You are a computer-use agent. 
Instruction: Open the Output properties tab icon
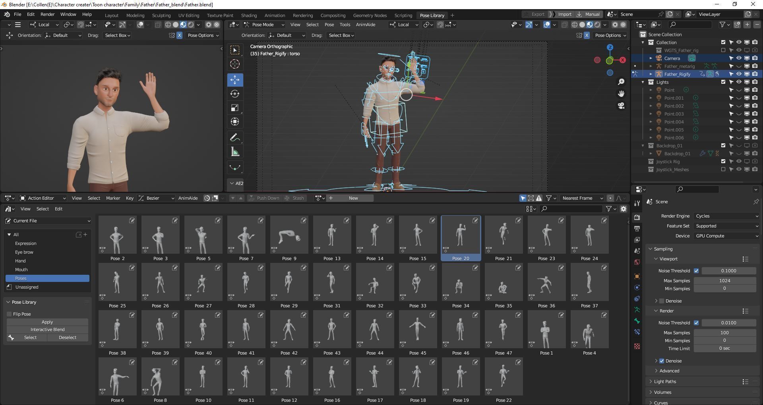[637, 229]
